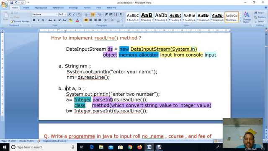Expand the Styles gallery more arrow
Screen dimensions: 268x151
(240, 21)
